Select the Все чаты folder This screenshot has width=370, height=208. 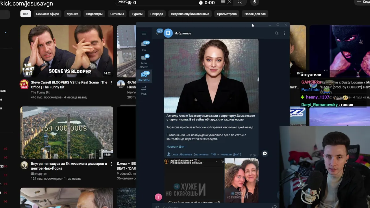pyautogui.click(x=144, y=77)
